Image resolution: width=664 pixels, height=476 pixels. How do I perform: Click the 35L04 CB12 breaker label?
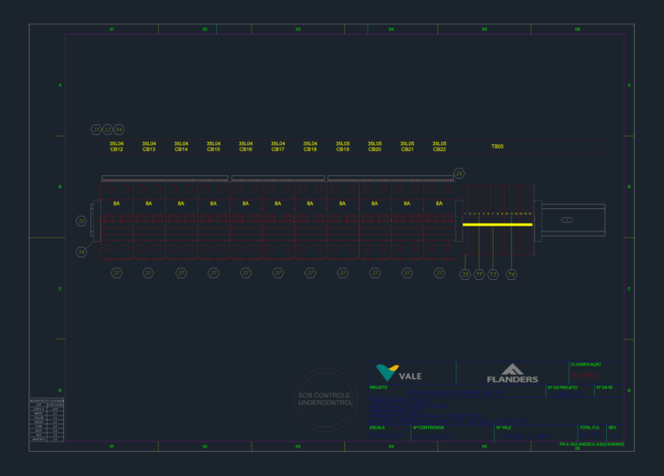(x=117, y=146)
